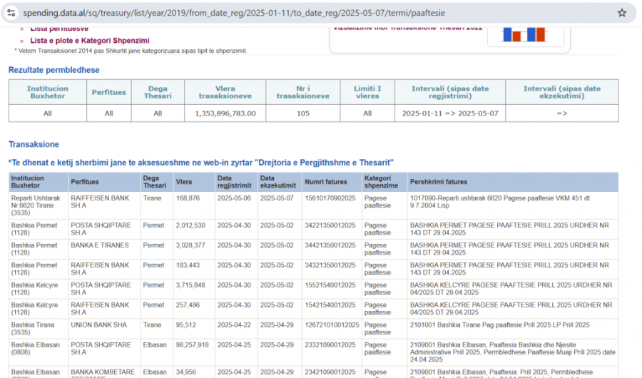The width and height of the screenshot is (642, 378).
Task: Select invoice number 15610170902025
Action: point(330,198)
